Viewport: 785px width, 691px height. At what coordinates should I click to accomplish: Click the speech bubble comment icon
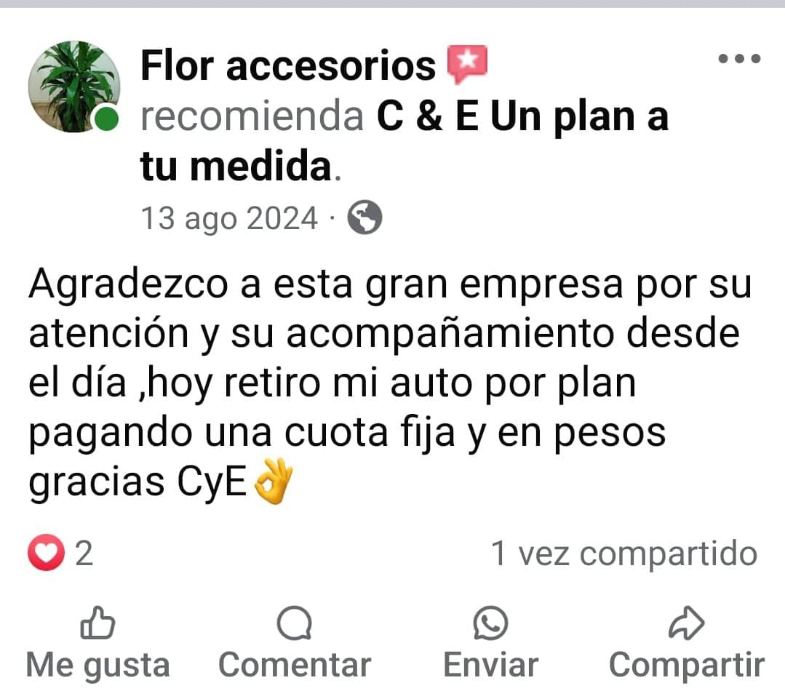(x=295, y=623)
